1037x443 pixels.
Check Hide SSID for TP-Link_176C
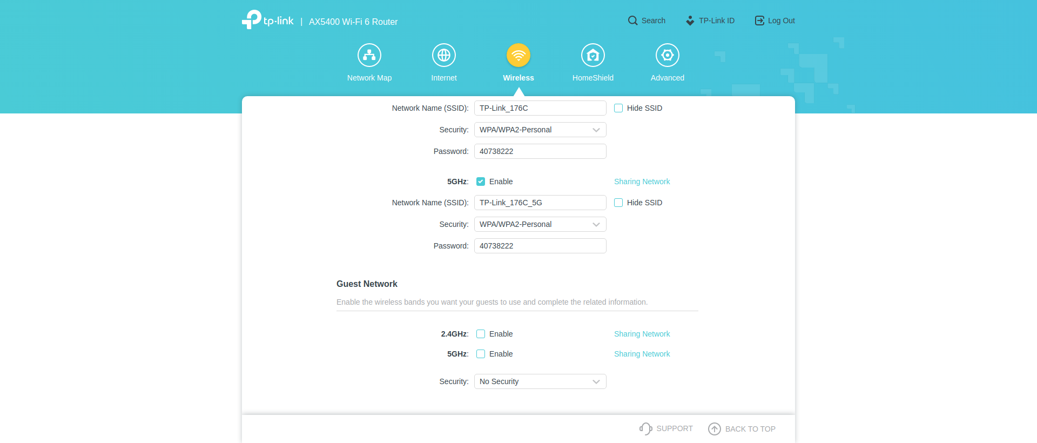pyautogui.click(x=618, y=108)
